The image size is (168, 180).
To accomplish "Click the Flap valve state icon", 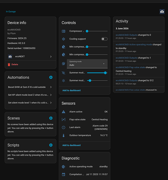I will [63, 120].
